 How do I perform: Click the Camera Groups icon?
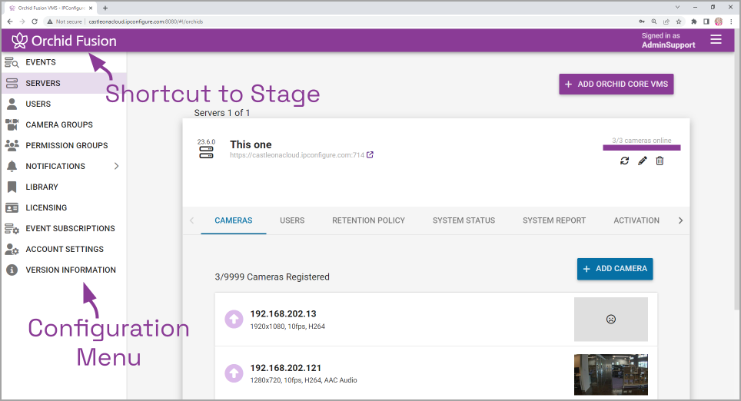click(12, 124)
